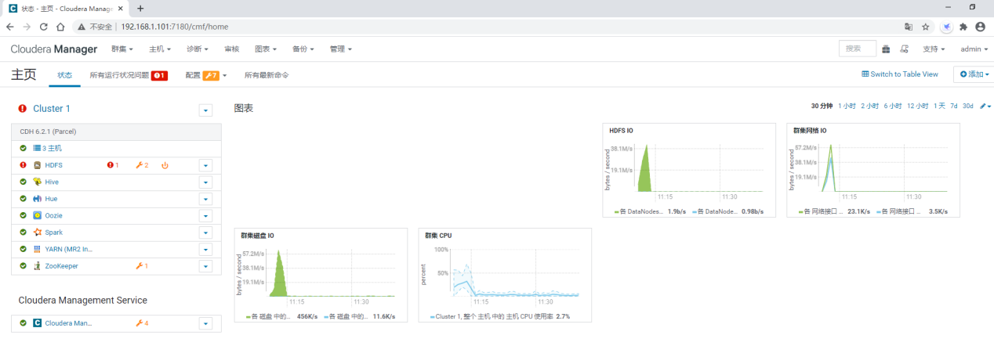Open the Hive row actions dropdown

click(x=206, y=182)
